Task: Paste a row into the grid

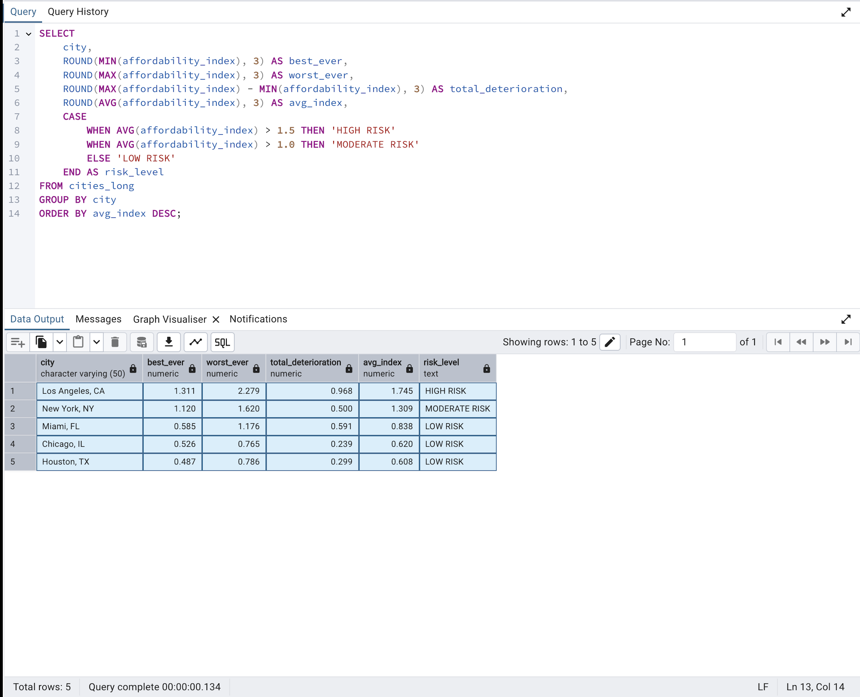Action: pos(78,342)
